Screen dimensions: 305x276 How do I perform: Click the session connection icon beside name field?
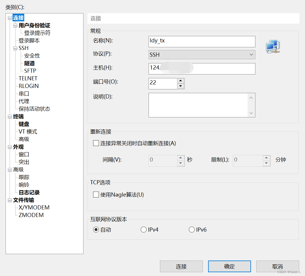pyautogui.click(x=272, y=46)
